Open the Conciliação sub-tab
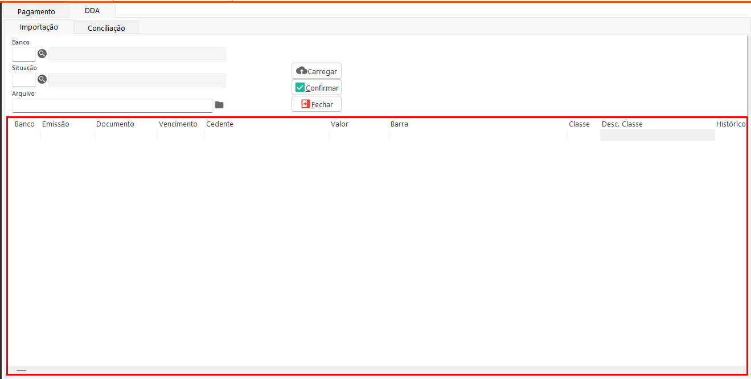The width and height of the screenshot is (751, 379). click(x=106, y=28)
